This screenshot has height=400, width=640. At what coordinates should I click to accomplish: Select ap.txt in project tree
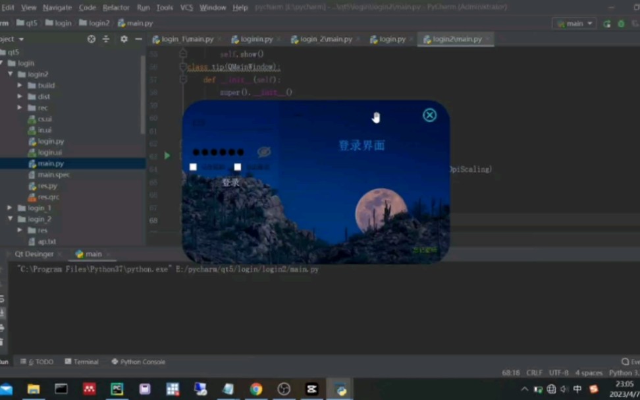47,241
